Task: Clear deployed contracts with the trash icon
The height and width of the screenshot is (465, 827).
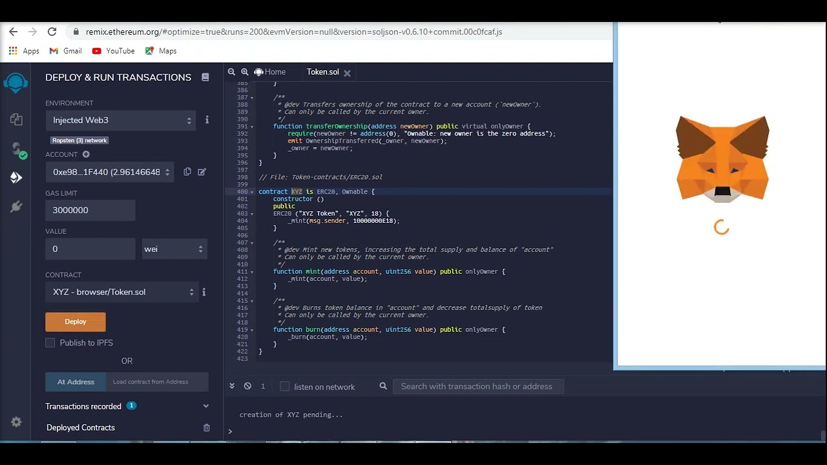Action: point(207,428)
